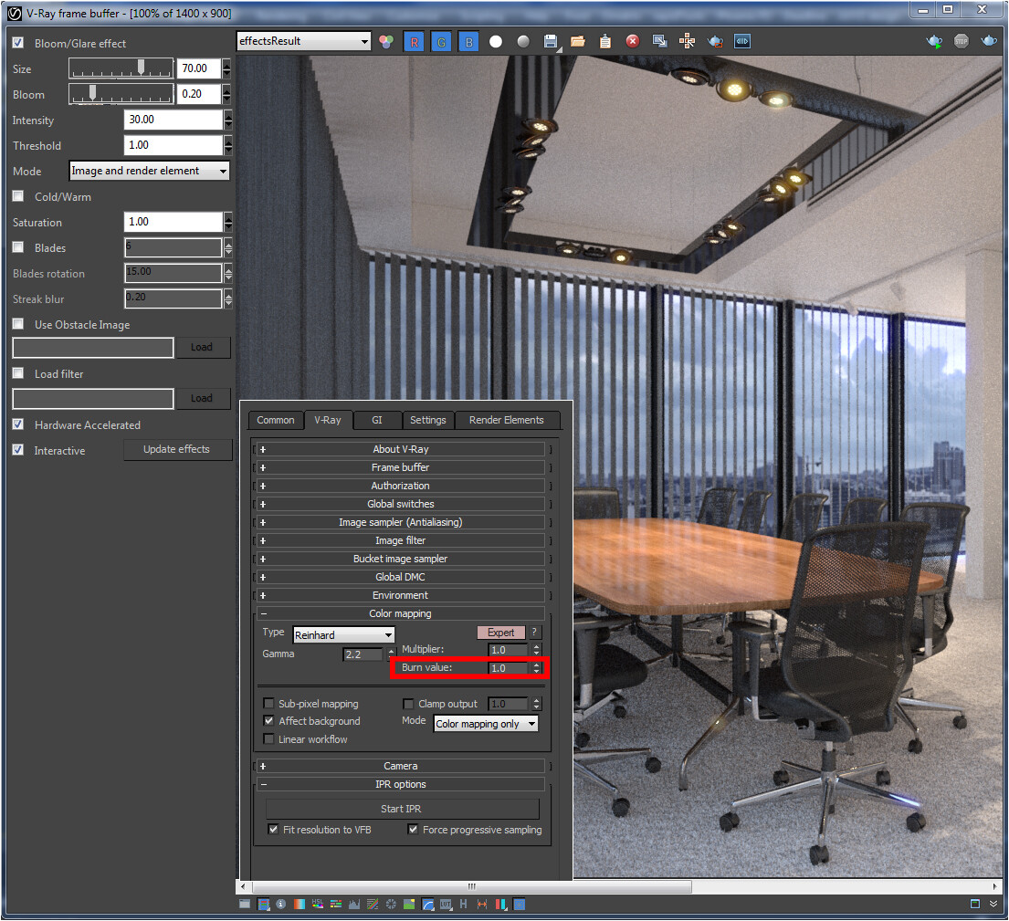Uncheck Bloom/Glare effect checkbox
This screenshot has width=1009, height=921.
pos(18,43)
